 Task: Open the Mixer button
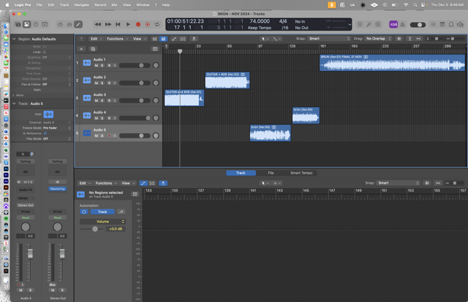pyautogui.click(x=69, y=25)
